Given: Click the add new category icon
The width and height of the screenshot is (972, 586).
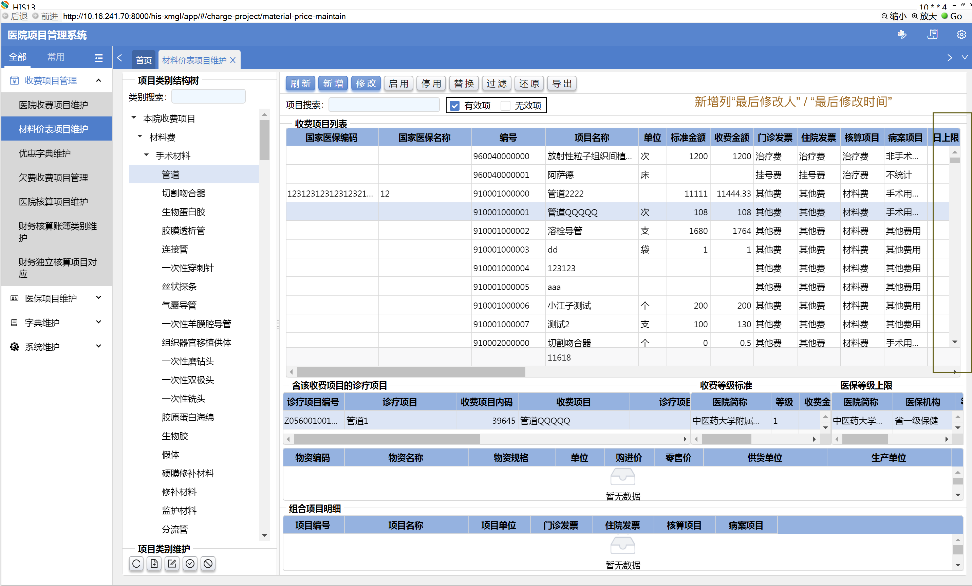Looking at the screenshot, I should coord(154,564).
